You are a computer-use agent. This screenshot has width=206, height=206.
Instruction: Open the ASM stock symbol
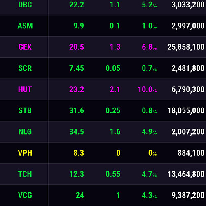pos(25,26)
